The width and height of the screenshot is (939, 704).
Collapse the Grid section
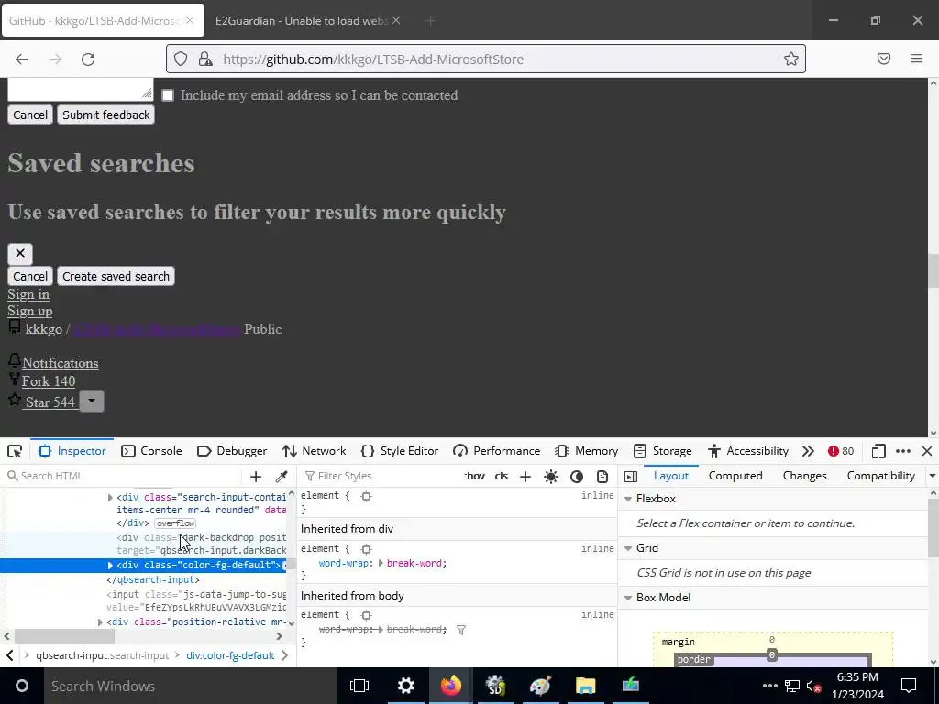[628, 548]
